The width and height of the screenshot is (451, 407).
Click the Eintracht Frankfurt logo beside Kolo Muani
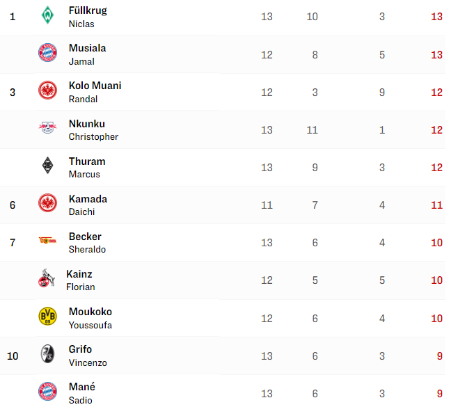pyautogui.click(x=47, y=90)
